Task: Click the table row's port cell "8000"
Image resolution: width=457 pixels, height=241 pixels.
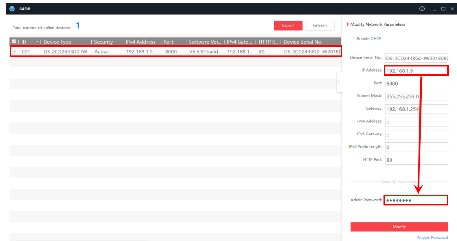Action: coord(171,52)
